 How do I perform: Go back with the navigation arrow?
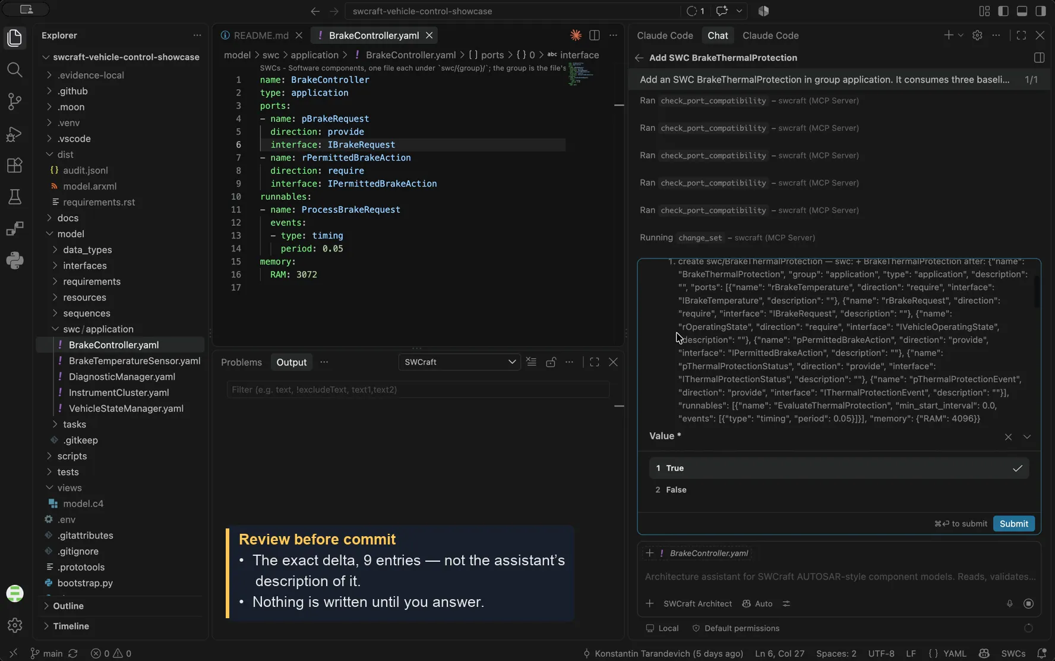315,11
